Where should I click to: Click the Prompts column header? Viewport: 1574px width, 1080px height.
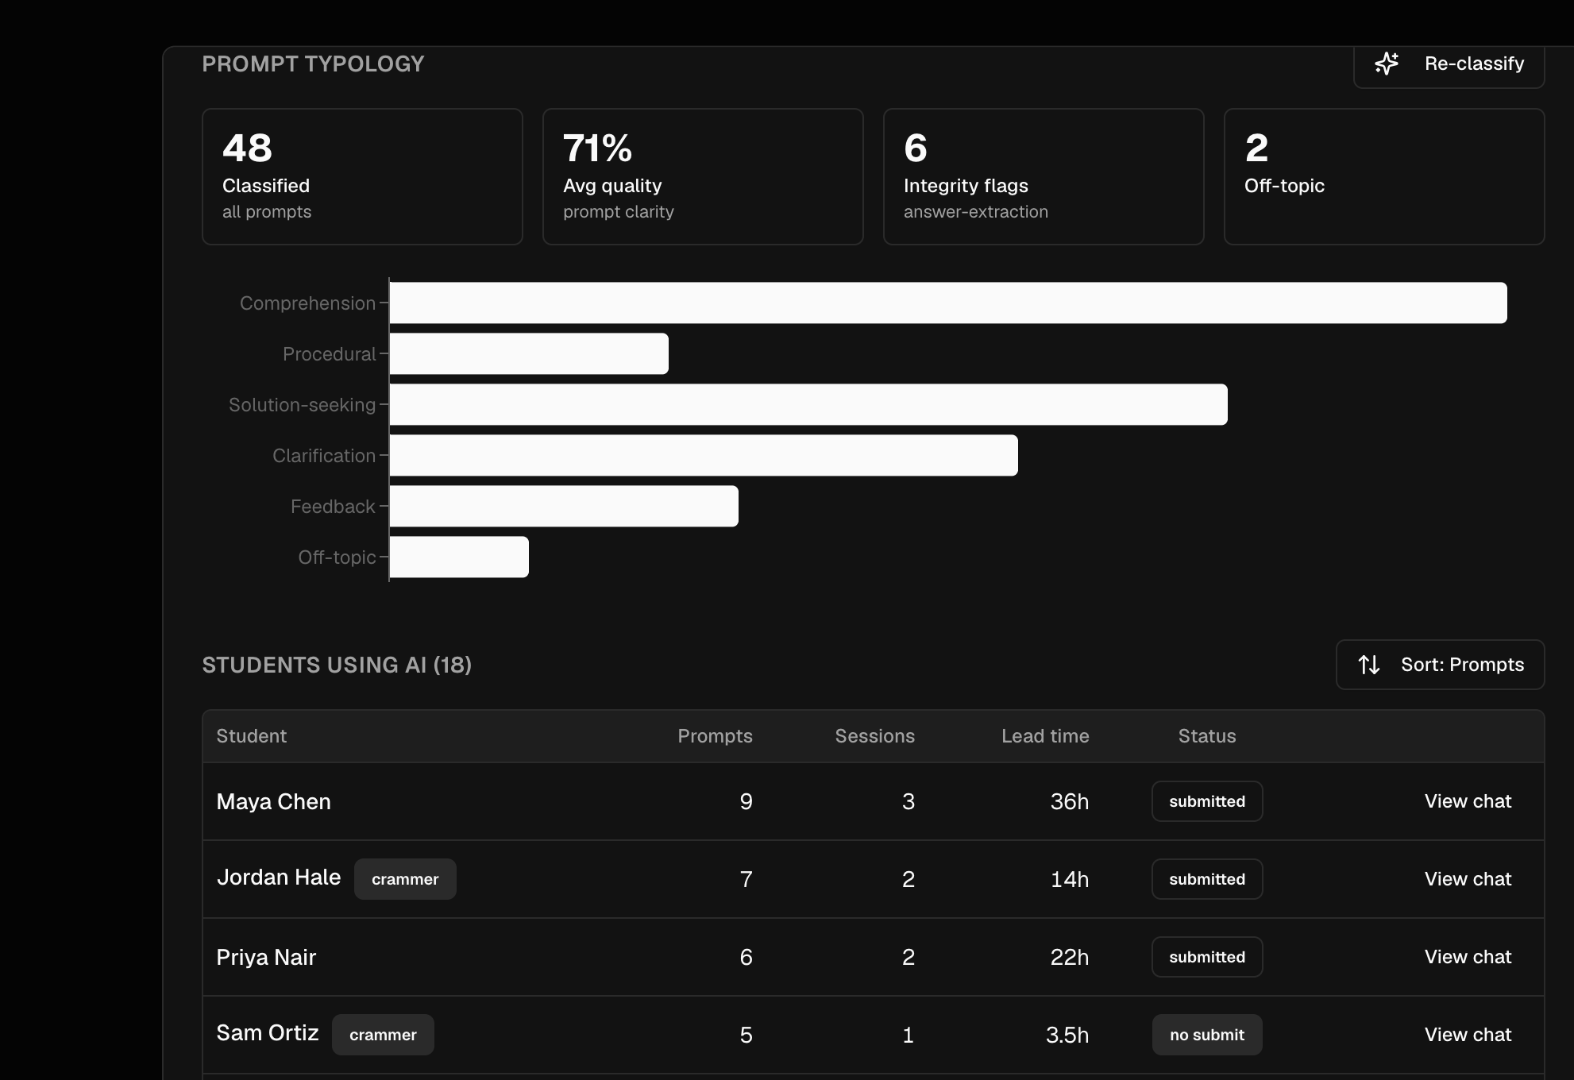pos(715,736)
